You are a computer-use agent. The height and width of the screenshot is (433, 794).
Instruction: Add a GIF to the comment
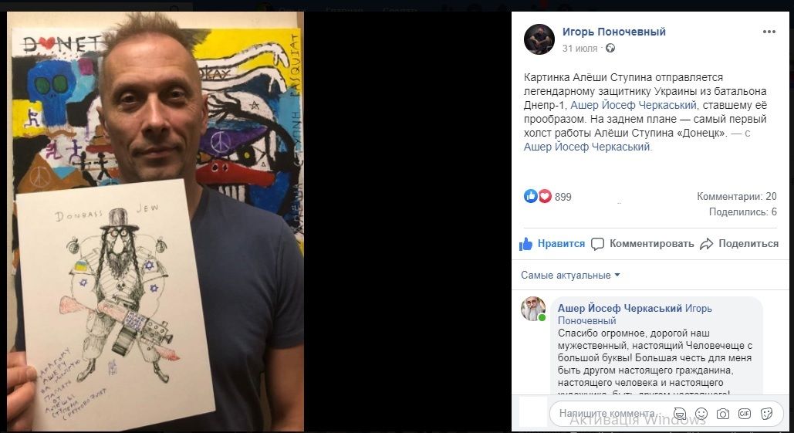[745, 413]
